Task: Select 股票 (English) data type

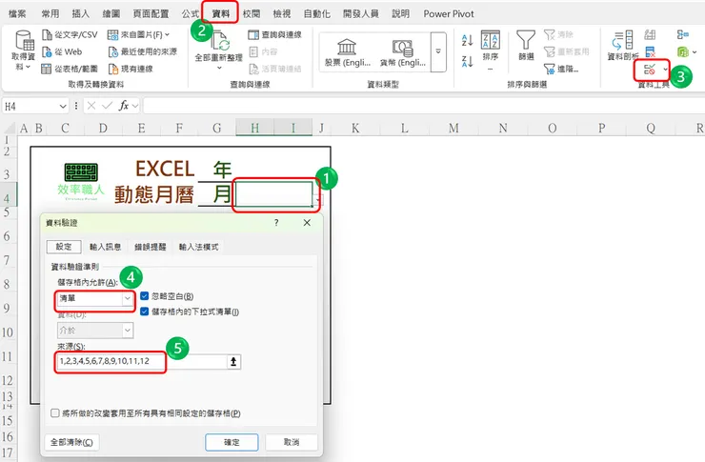Action: (347, 53)
